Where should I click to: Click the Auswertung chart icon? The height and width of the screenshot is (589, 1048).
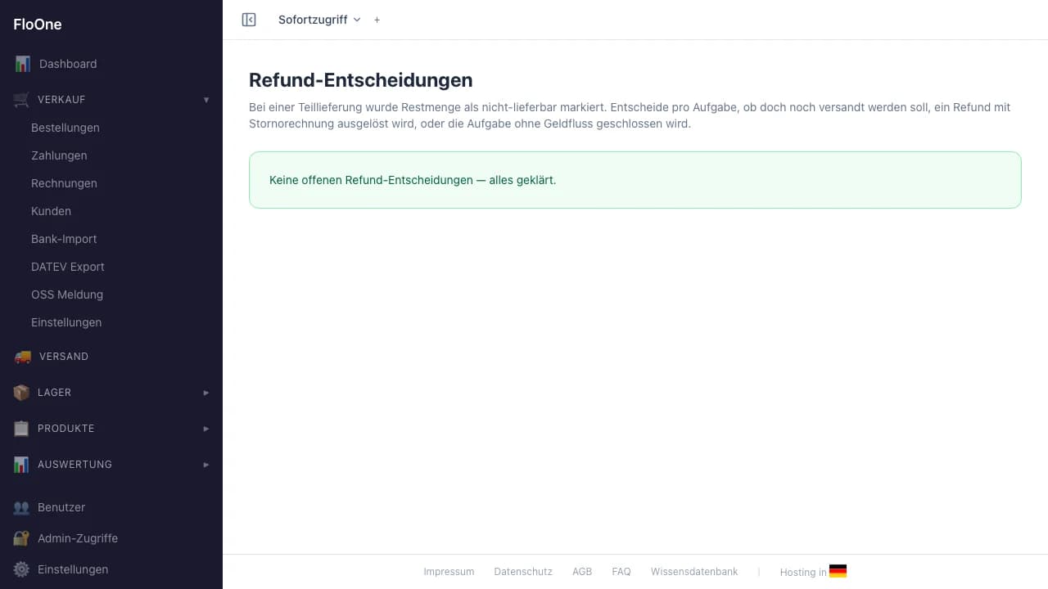click(x=21, y=465)
